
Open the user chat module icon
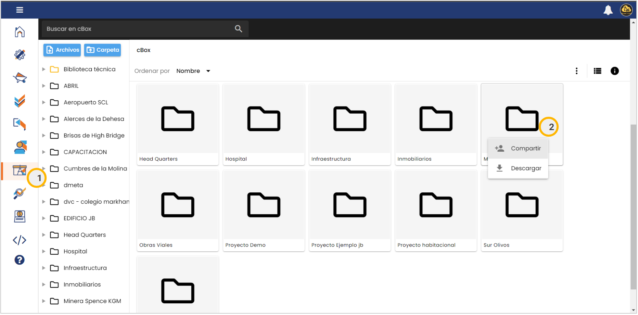tap(20, 147)
